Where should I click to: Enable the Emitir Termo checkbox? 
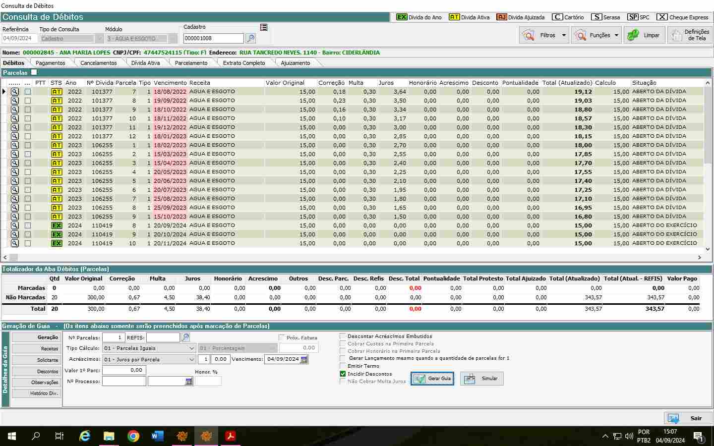tap(343, 366)
